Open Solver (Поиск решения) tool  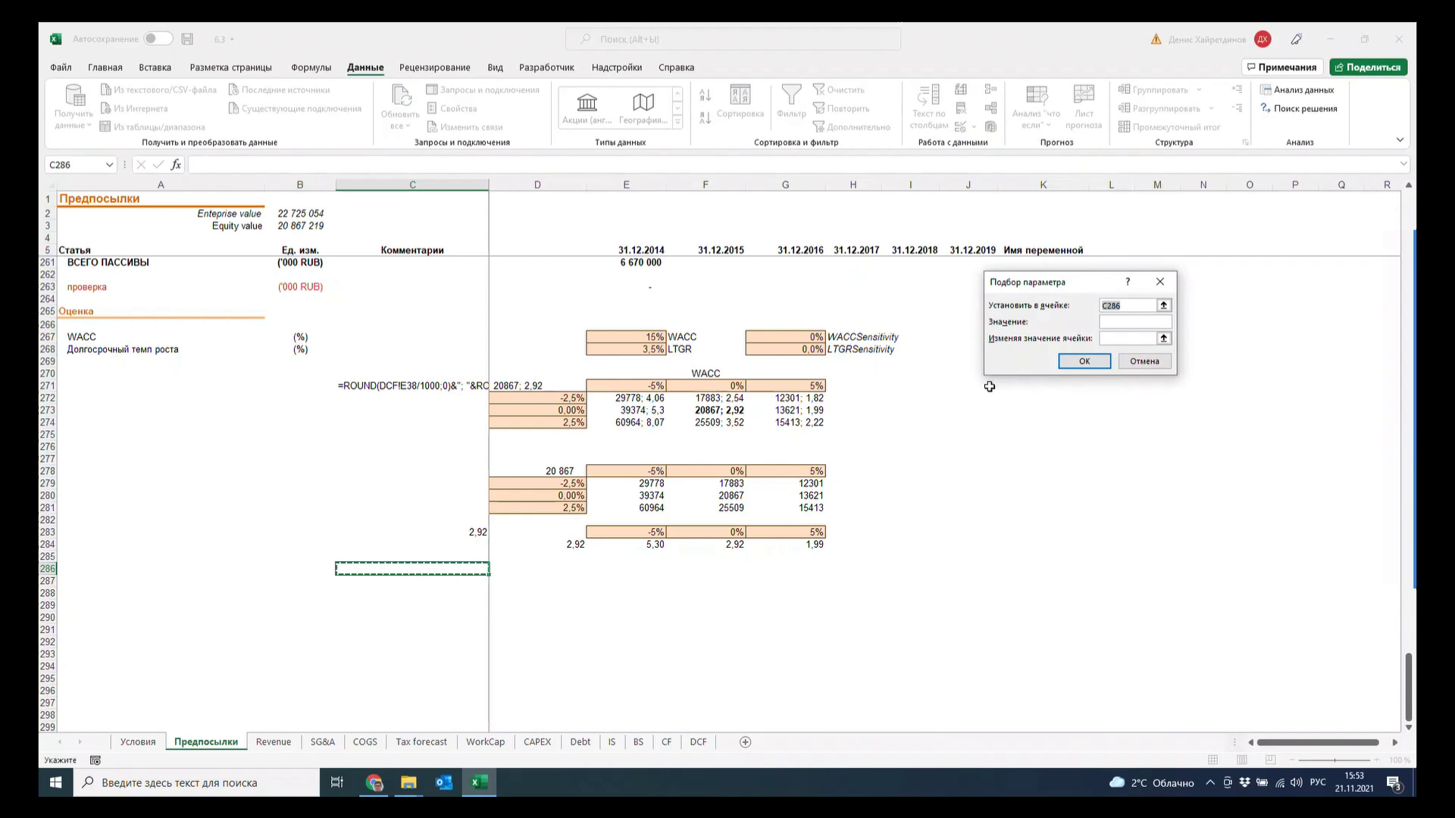click(x=1298, y=108)
